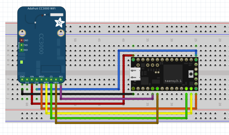Click the 'teensy3.1' label on the board
Screen dimensions: 229x135
(x=173, y=81)
